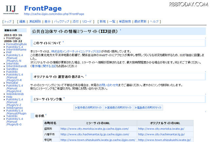Open MenuBar sidebar link
Screen dimensions: 210x142
(12, 83)
